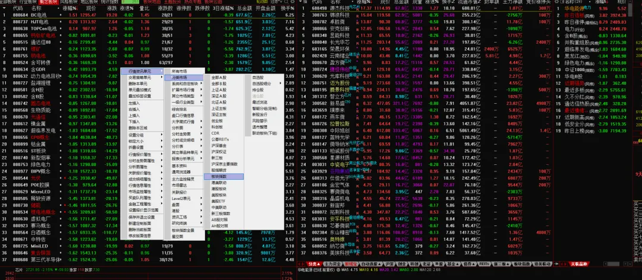Select 综合排名 in the submenu
Viewport: 642px width, 280px height.
tap(184, 109)
